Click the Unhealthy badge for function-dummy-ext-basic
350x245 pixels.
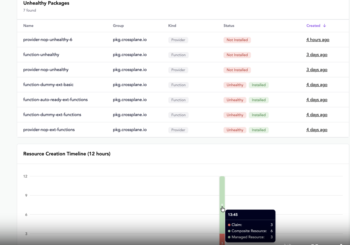click(235, 85)
